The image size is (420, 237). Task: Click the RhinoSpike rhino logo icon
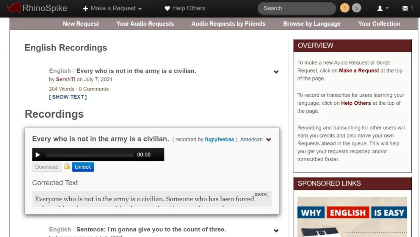(x=13, y=8)
